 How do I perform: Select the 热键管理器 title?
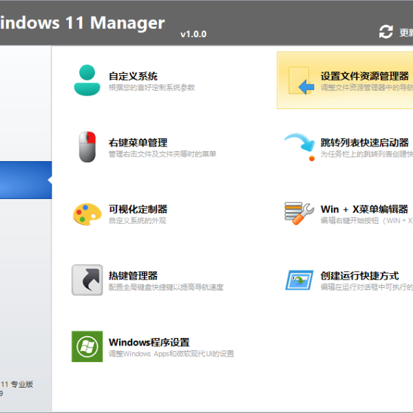tap(133, 276)
